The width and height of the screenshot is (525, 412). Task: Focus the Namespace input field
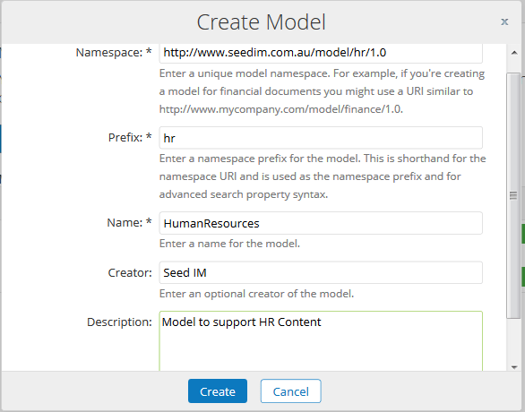(321, 53)
